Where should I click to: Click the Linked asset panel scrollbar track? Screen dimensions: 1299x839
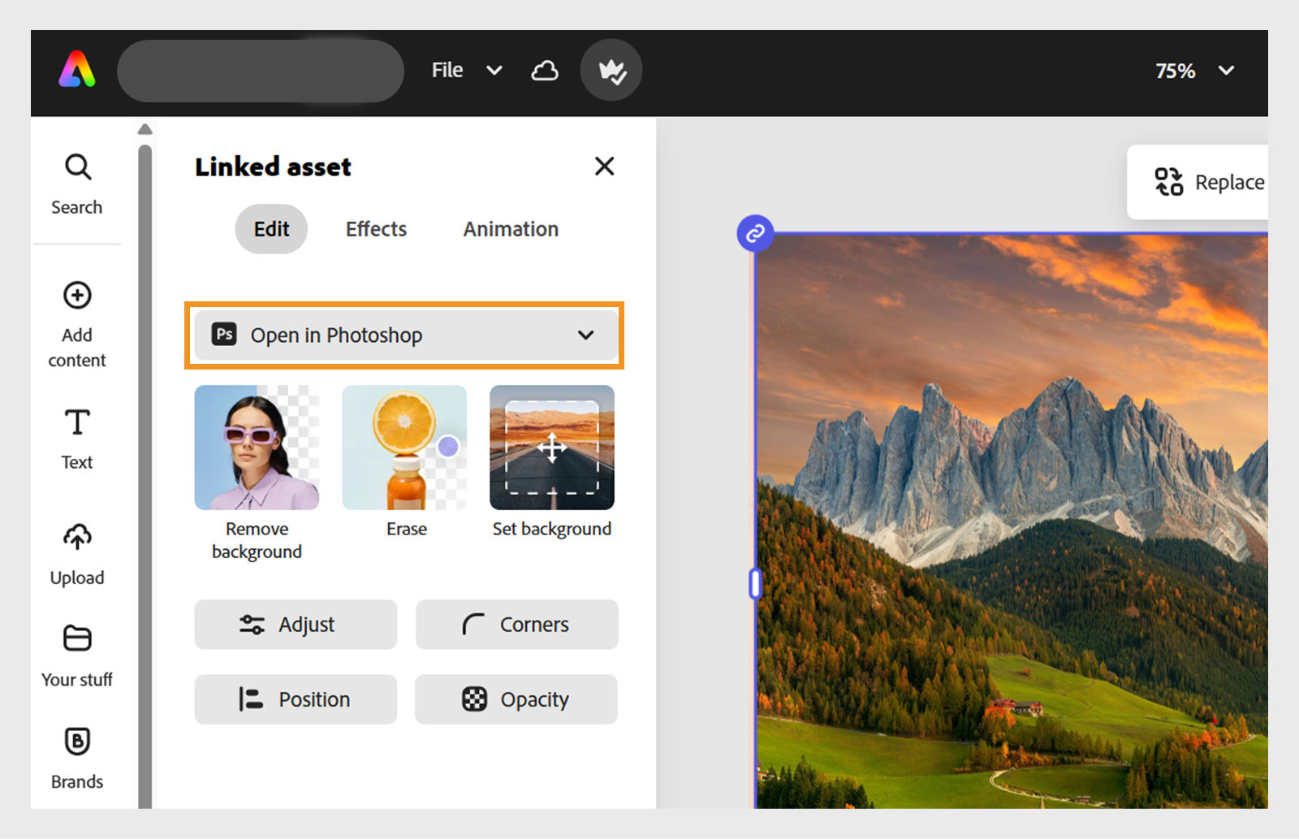145,476
